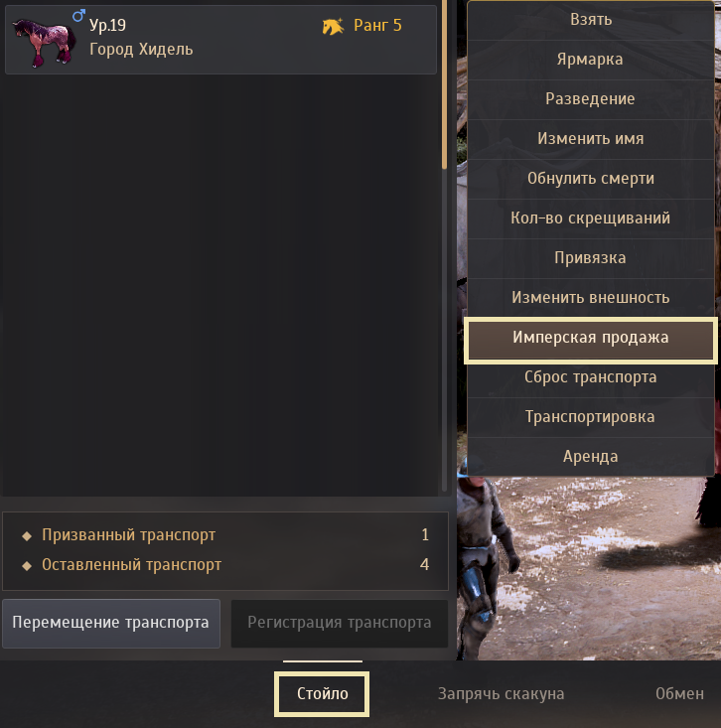Click Изменить имя menu entry
The height and width of the screenshot is (728, 721).
tap(590, 139)
